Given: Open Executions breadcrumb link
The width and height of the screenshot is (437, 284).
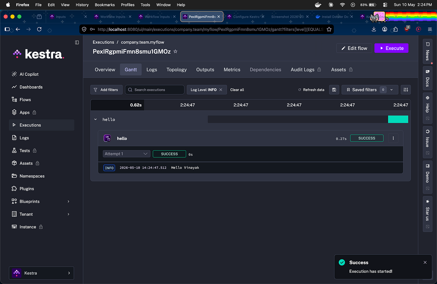Looking at the screenshot, I should (103, 42).
